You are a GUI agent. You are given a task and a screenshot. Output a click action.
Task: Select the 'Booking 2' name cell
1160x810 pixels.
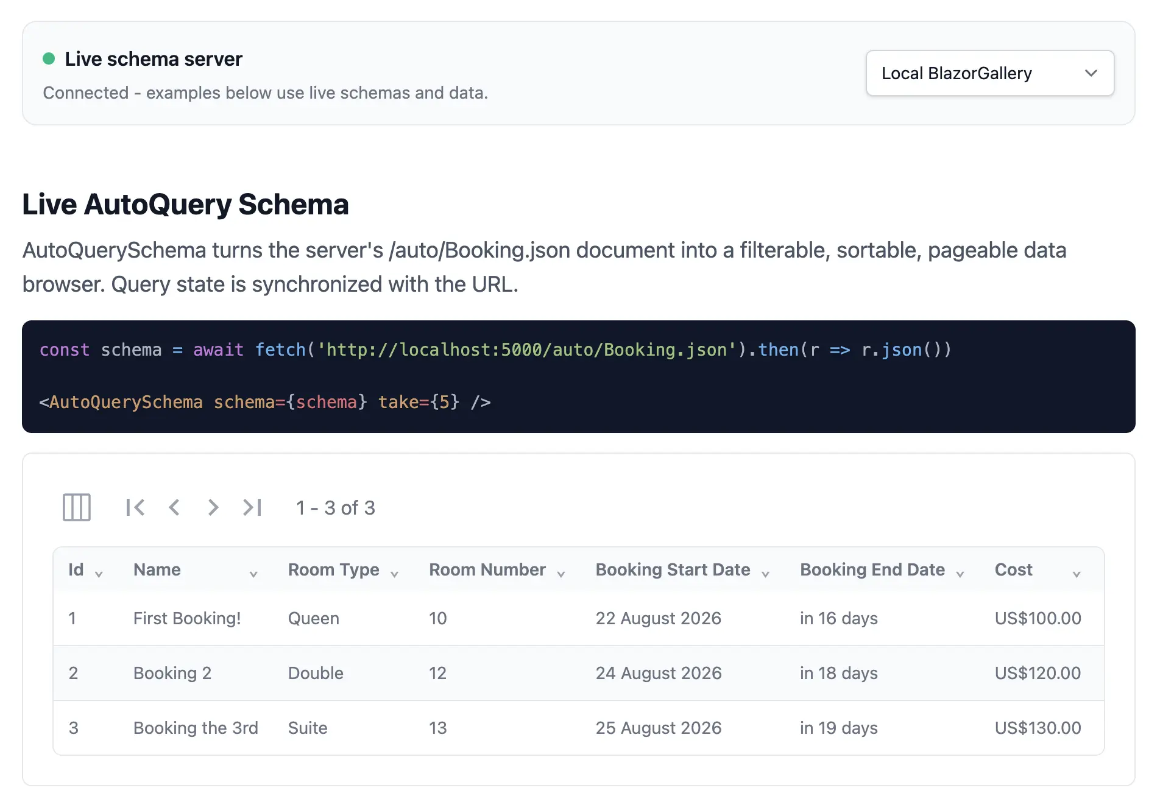tap(172, 673)
